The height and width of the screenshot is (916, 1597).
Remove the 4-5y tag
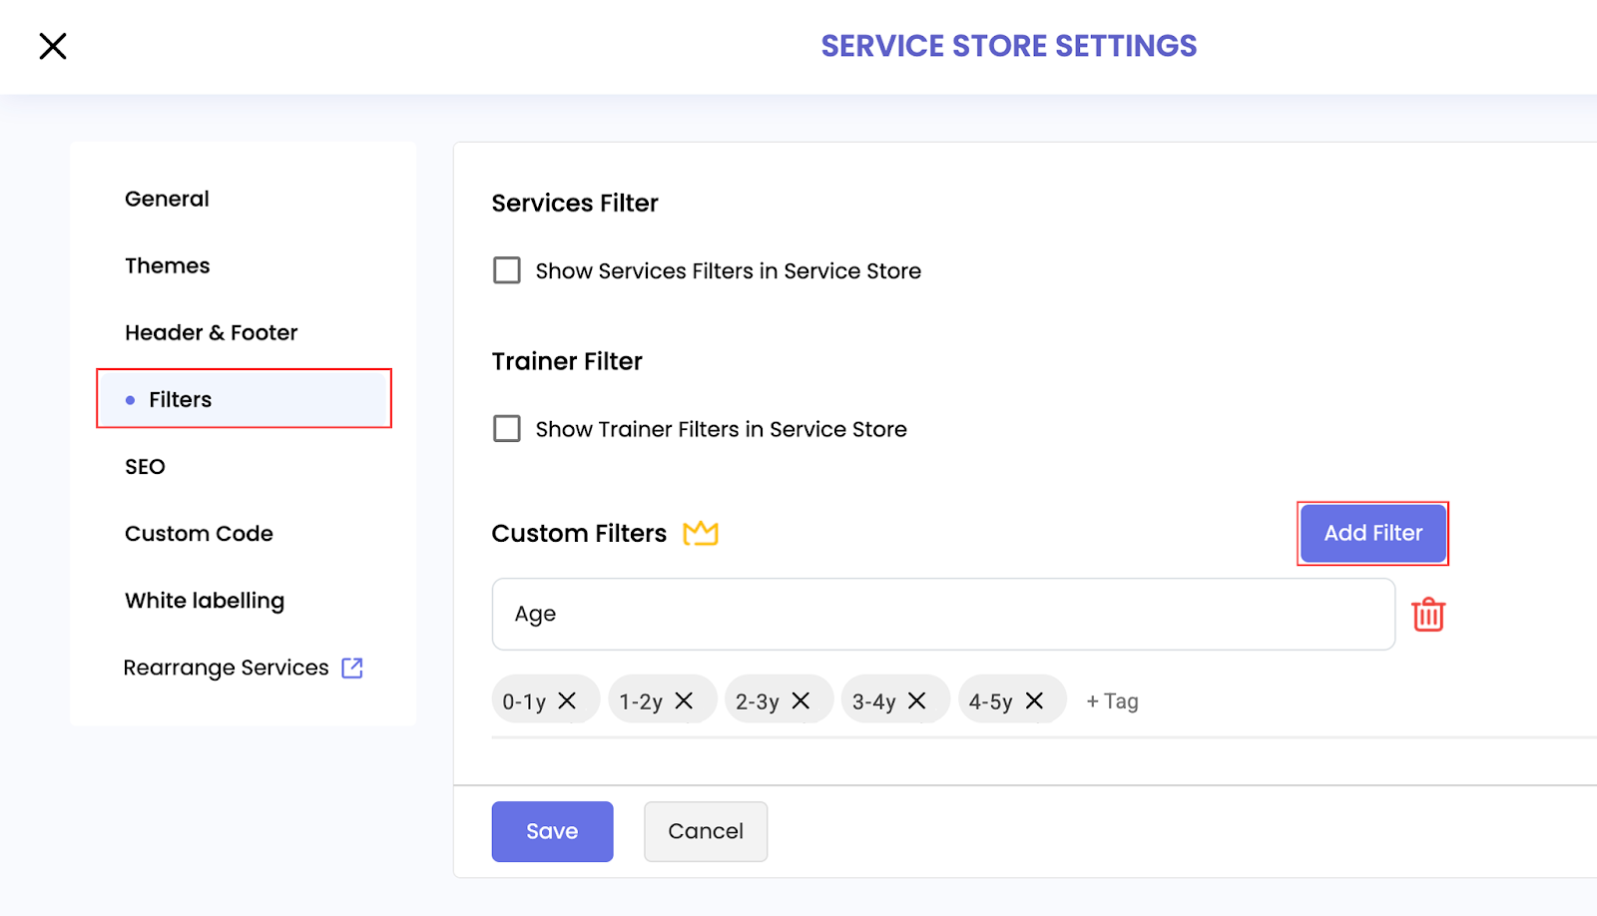pos(1035,700)
